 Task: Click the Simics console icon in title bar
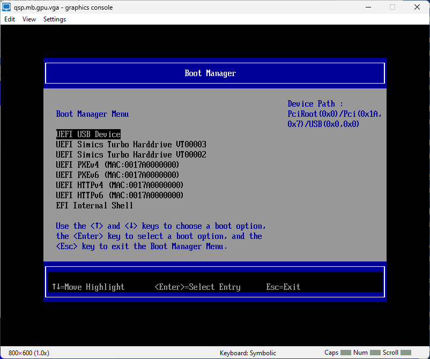6,7
